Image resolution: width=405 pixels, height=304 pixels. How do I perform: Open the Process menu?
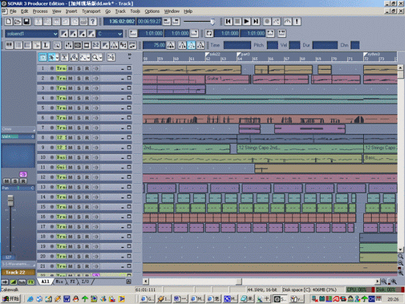point(40,11)
